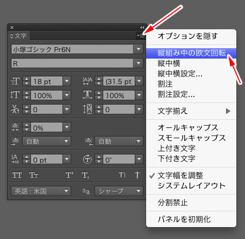Screen dimensions: 245x239
Task: Open the aki-before 自動 dropdown
Action: [47, 141]
